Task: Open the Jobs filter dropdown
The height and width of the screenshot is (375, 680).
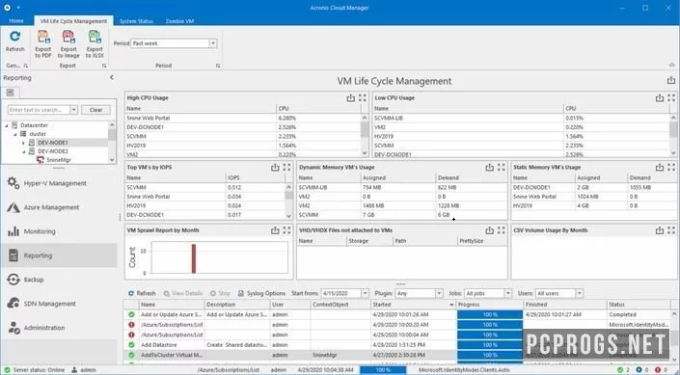Action: click(x=508, y=293)
